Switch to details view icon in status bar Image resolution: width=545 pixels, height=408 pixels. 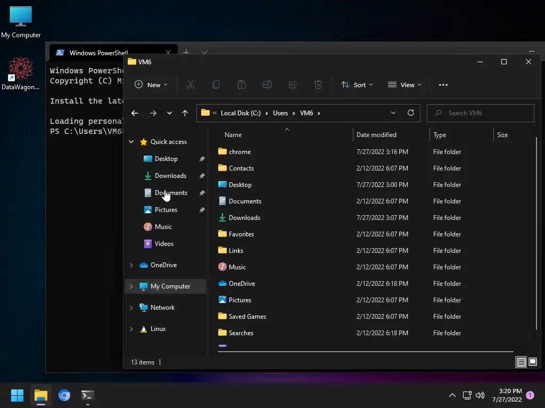(x=522, y=362)
